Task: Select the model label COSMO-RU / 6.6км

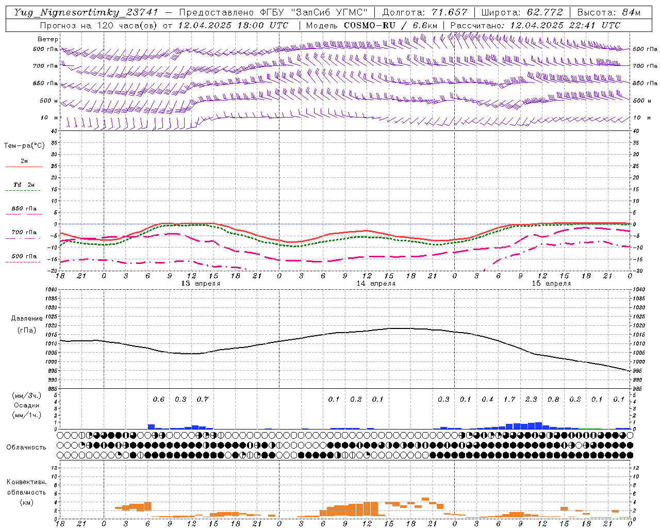Action: point(391,25)
